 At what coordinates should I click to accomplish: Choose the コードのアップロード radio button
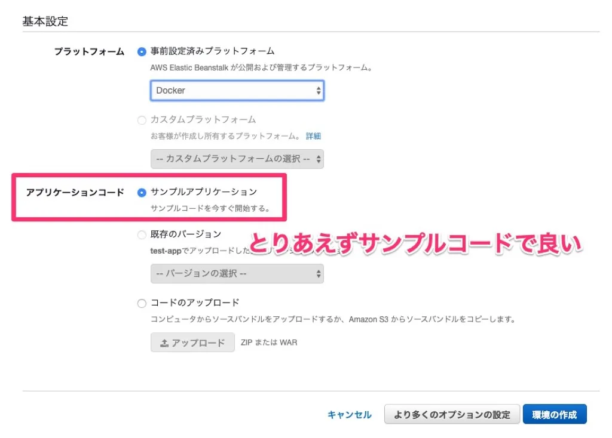click(142, 303)
